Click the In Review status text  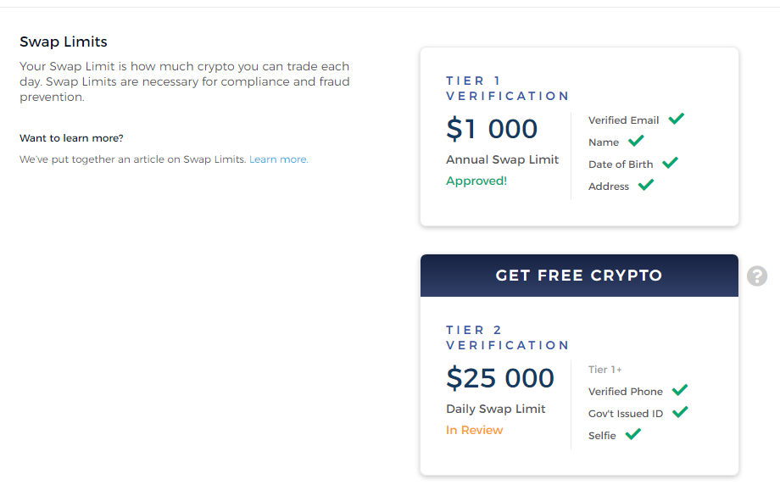474,431
